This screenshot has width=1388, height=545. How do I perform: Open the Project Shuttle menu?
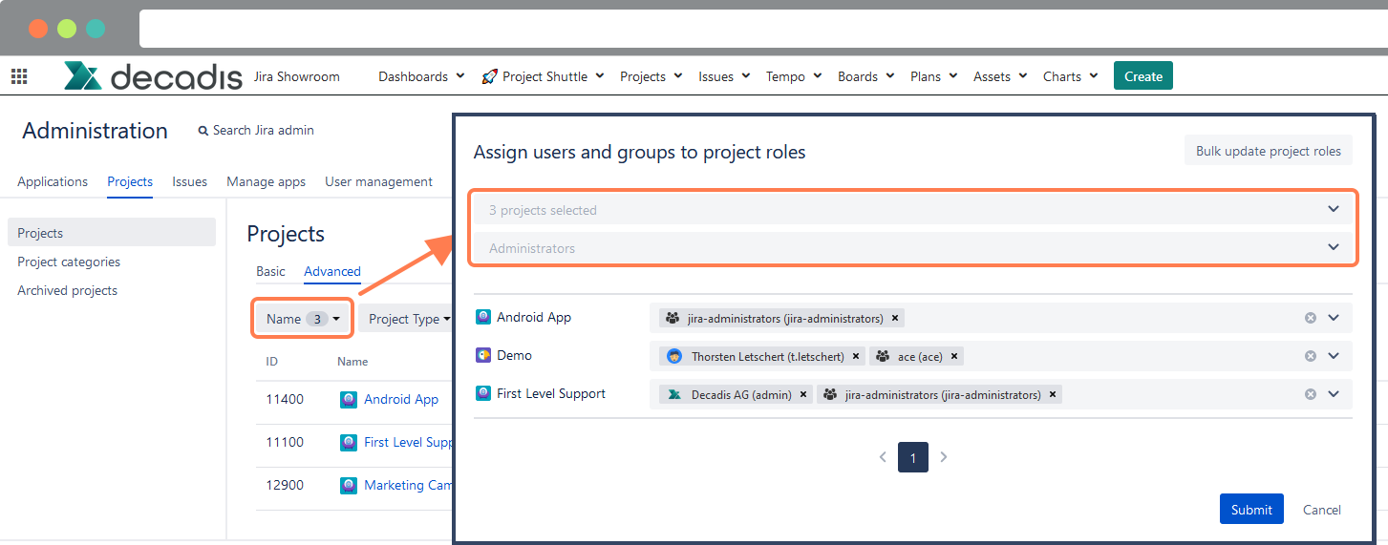click(x=544, y=76)
